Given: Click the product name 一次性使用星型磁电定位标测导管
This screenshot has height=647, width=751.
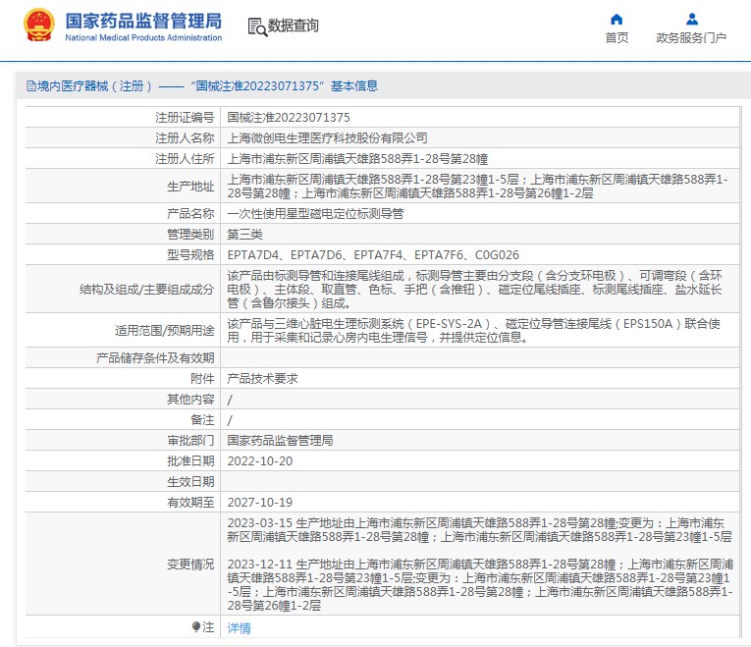Looking at the screenshot, I should tap(315, 214).
